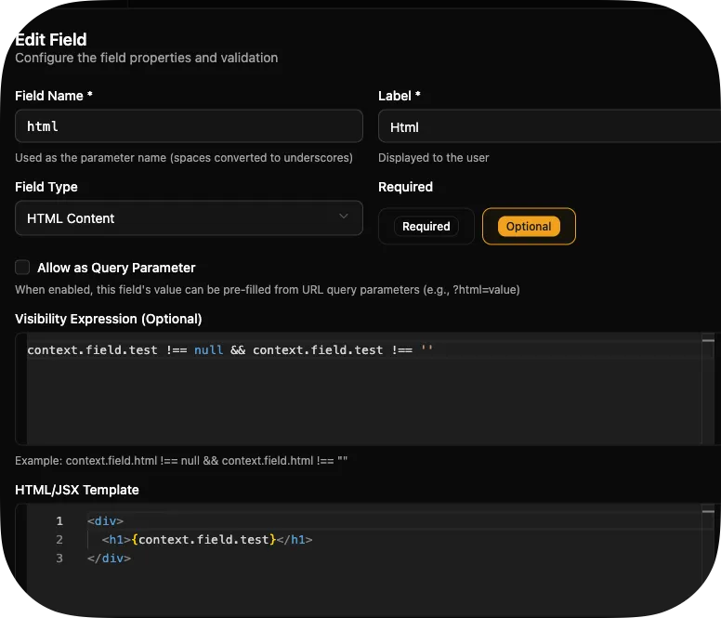Click the opening div tag in the template

pyautogui.click(x=105, y=521)
